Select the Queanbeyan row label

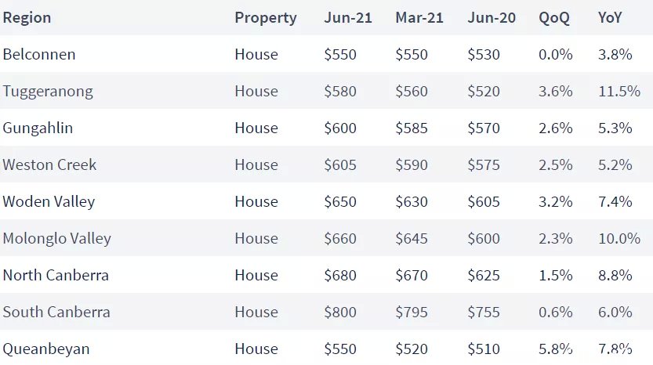(x=46, y=349)
